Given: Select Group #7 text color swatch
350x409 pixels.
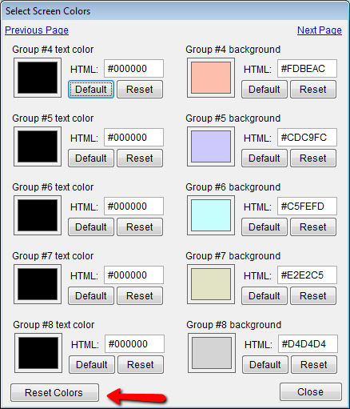Looking at the screenshot, I should (38, 284).
